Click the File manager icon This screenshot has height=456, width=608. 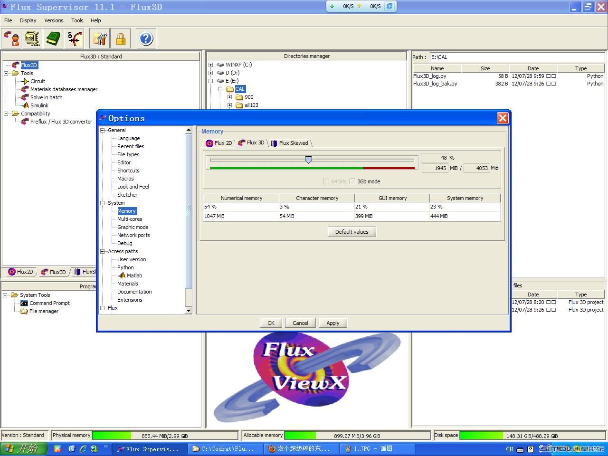coord(24,311)
